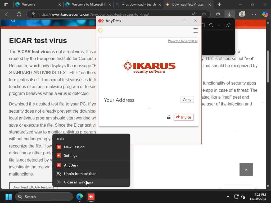Viewport: 271px width, 203px height.
Task: Close the virus download - Search tab
Action: [x=160, y=5]
